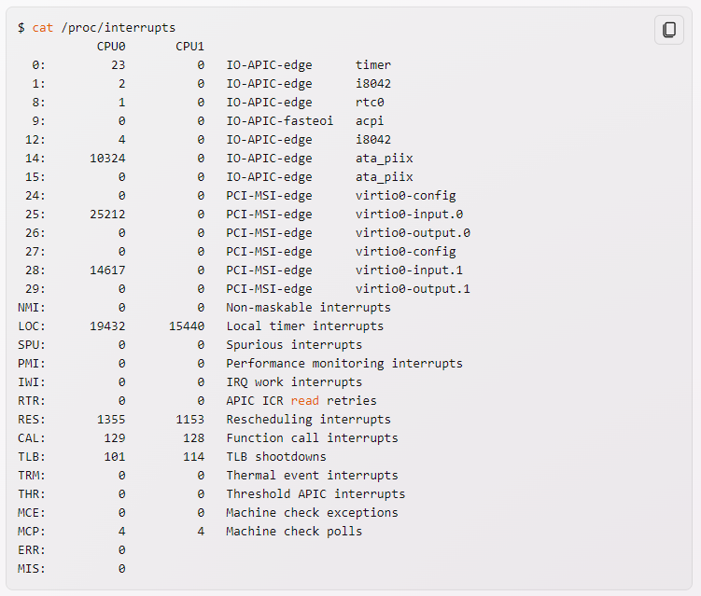Click the 'virtio0-input.0' device label
Screen dimensions: 701x596
409,215
